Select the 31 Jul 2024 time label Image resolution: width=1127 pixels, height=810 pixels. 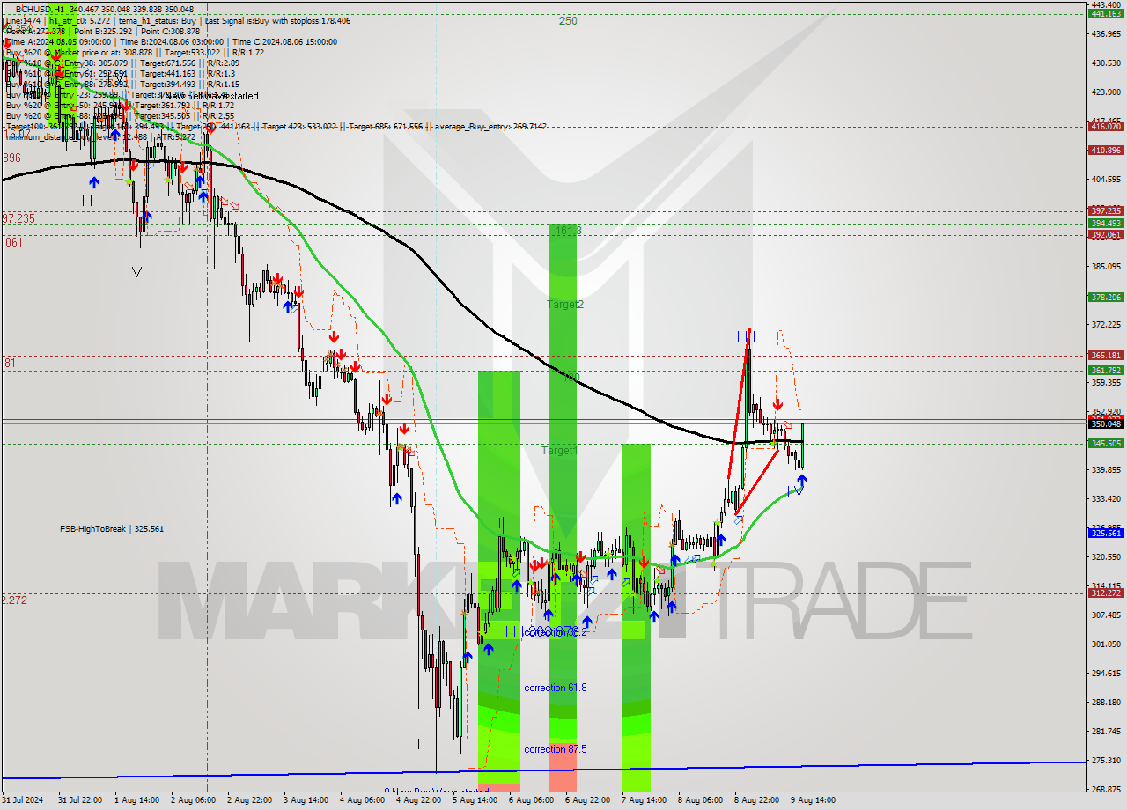[x=23, y=800]
